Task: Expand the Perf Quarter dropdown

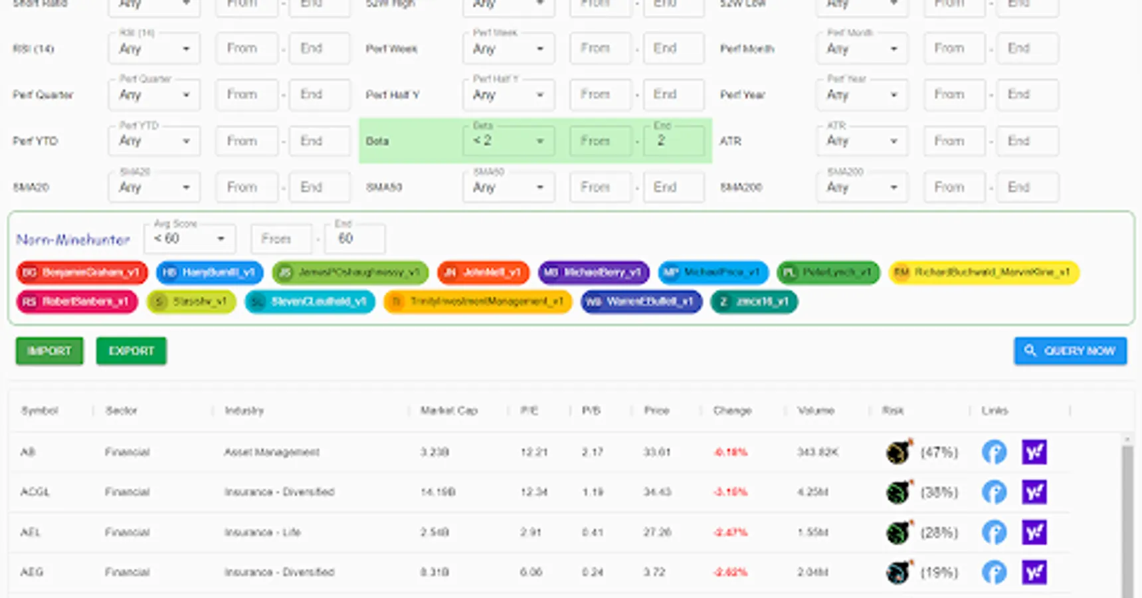Action: 154,94
